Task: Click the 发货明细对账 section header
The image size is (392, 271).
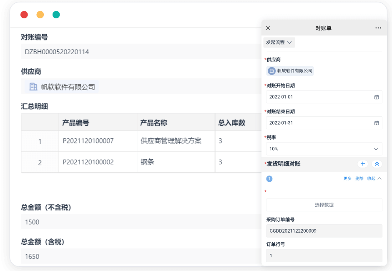Action: [324, 164]
